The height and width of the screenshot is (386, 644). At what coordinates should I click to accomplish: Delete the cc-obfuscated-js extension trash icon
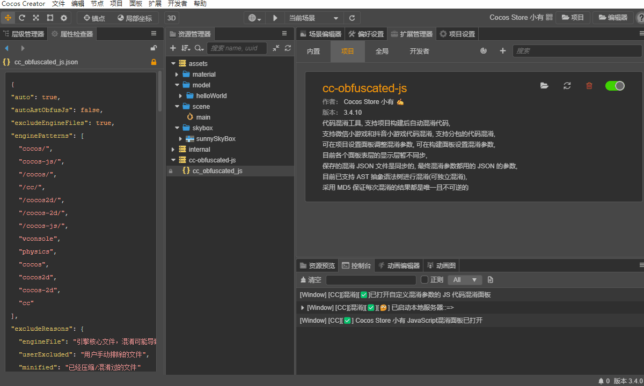[589, 86]
